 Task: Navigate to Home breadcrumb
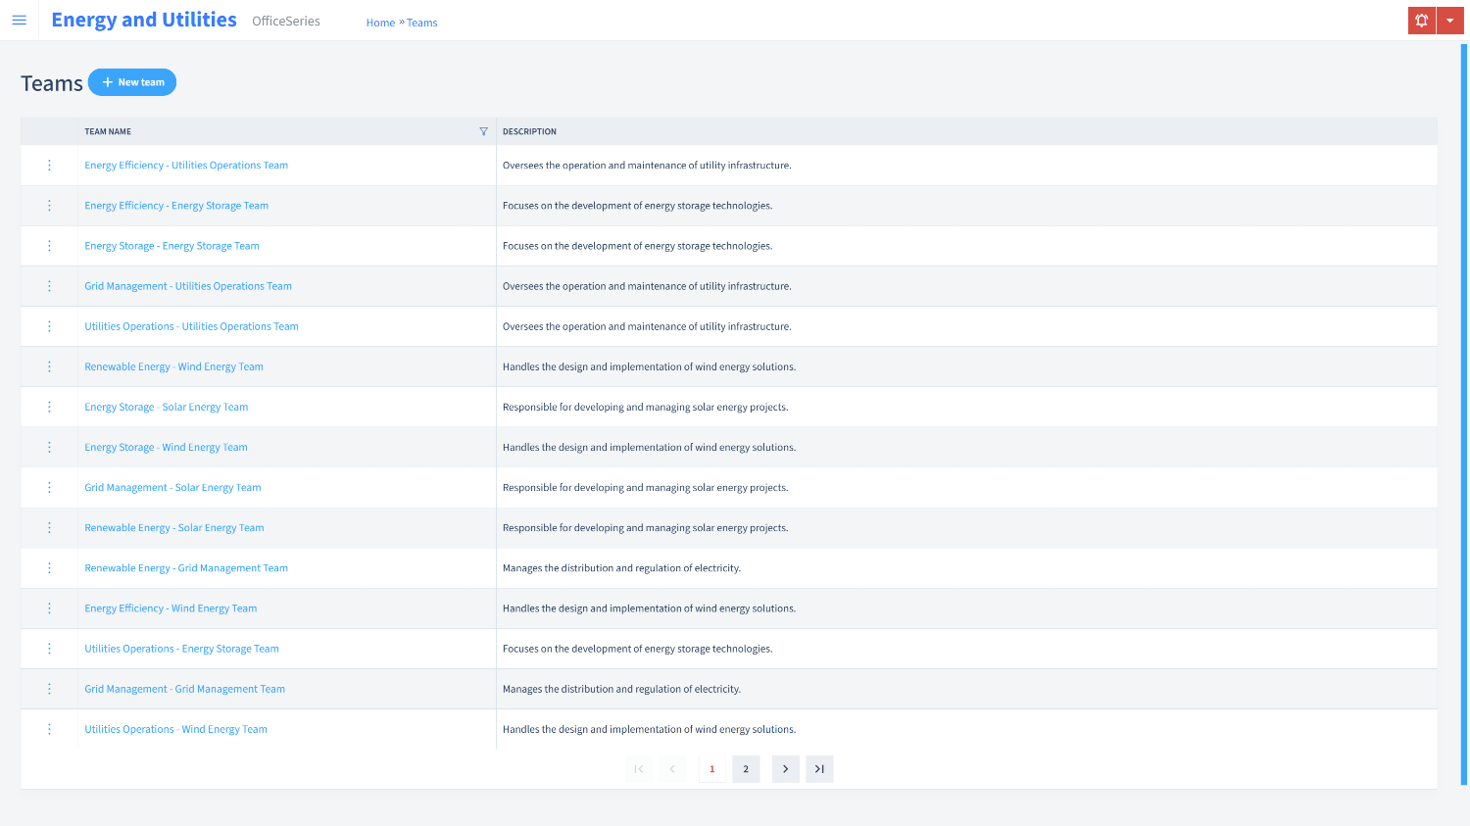pyautogui.click(x=380, y=23)
